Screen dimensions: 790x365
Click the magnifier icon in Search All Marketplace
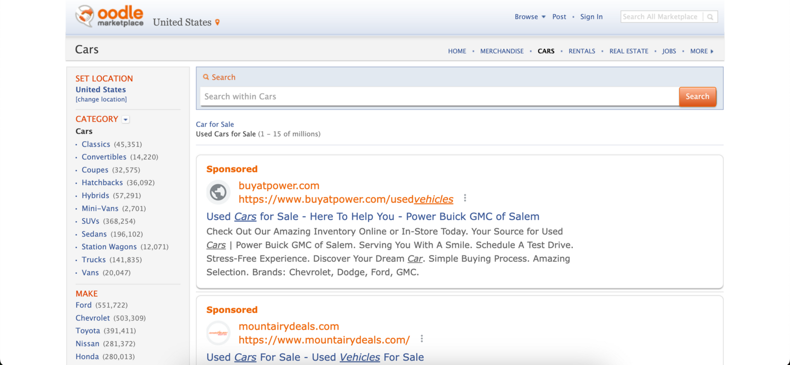tap(710, 17)
